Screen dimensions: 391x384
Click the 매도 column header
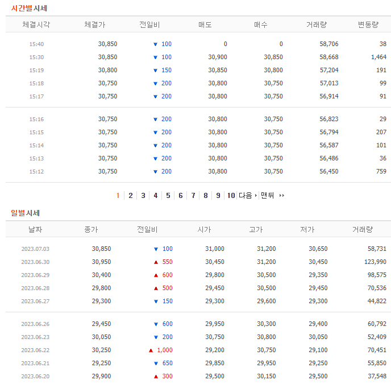coord(205,24)
